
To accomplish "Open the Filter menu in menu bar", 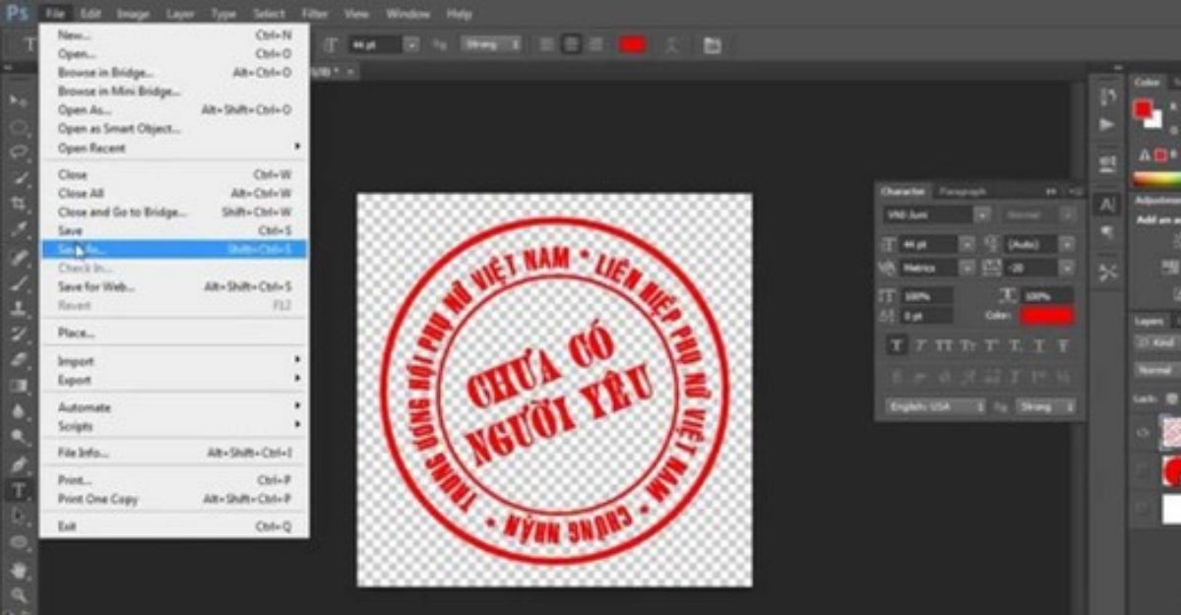I will tap(315, 14).
